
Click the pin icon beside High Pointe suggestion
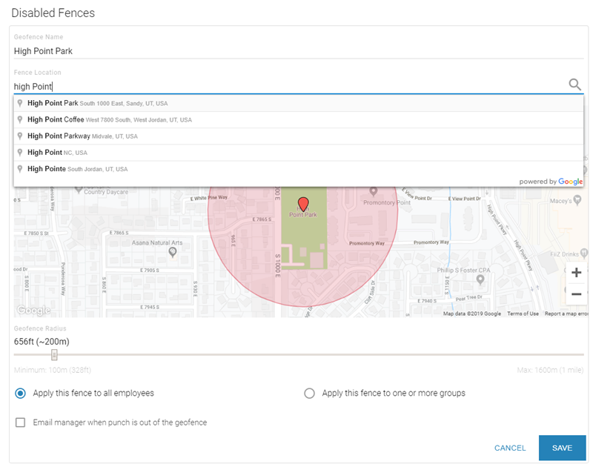(x=19, y=168)
